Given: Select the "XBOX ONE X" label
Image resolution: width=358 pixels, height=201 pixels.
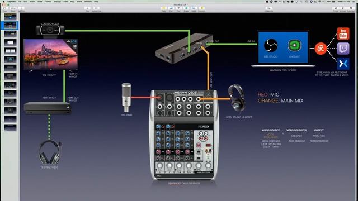Looking at the screenshot, I should [x=49, y=98].
